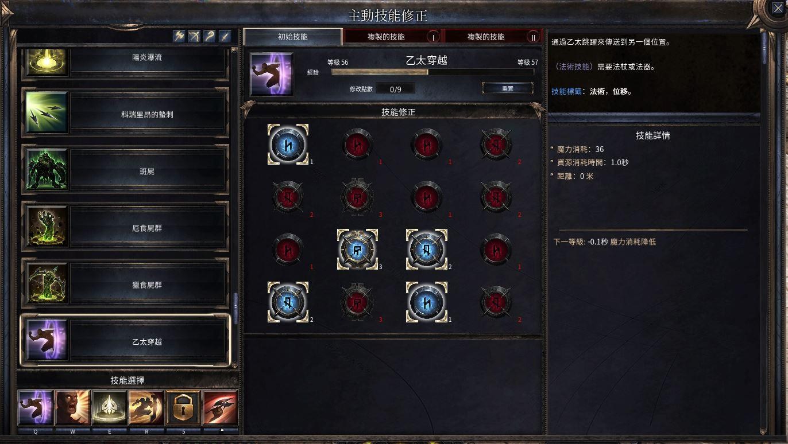Toggle the active blue rune costing 3 points
The image size is (788, 444).
point(357,250)
